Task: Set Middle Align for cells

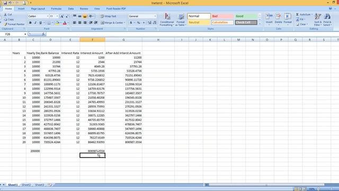Action: pos(80,16)
